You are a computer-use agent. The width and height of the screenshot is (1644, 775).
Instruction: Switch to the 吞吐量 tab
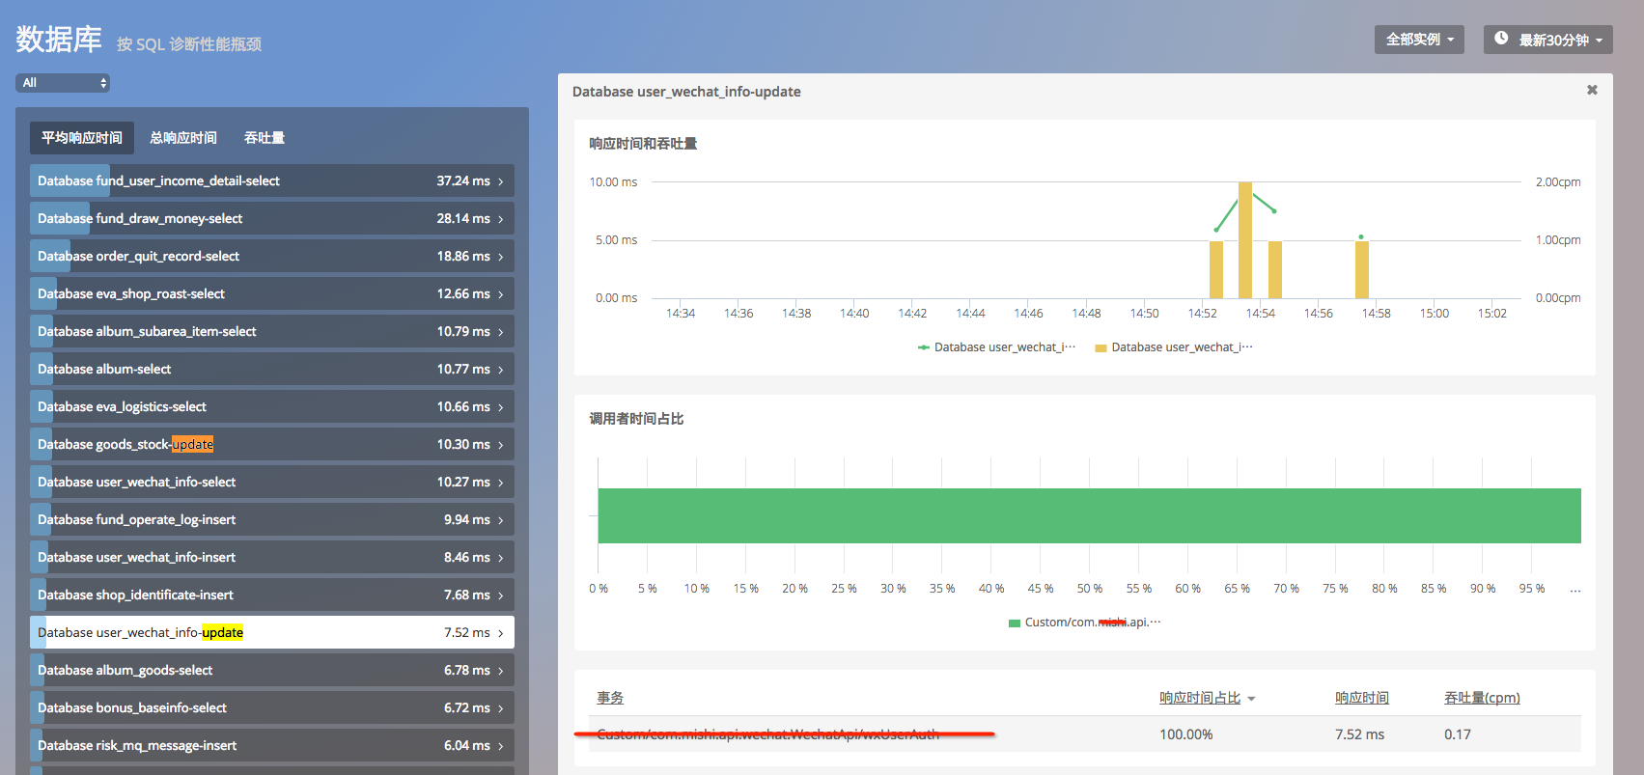coord(265,138)
